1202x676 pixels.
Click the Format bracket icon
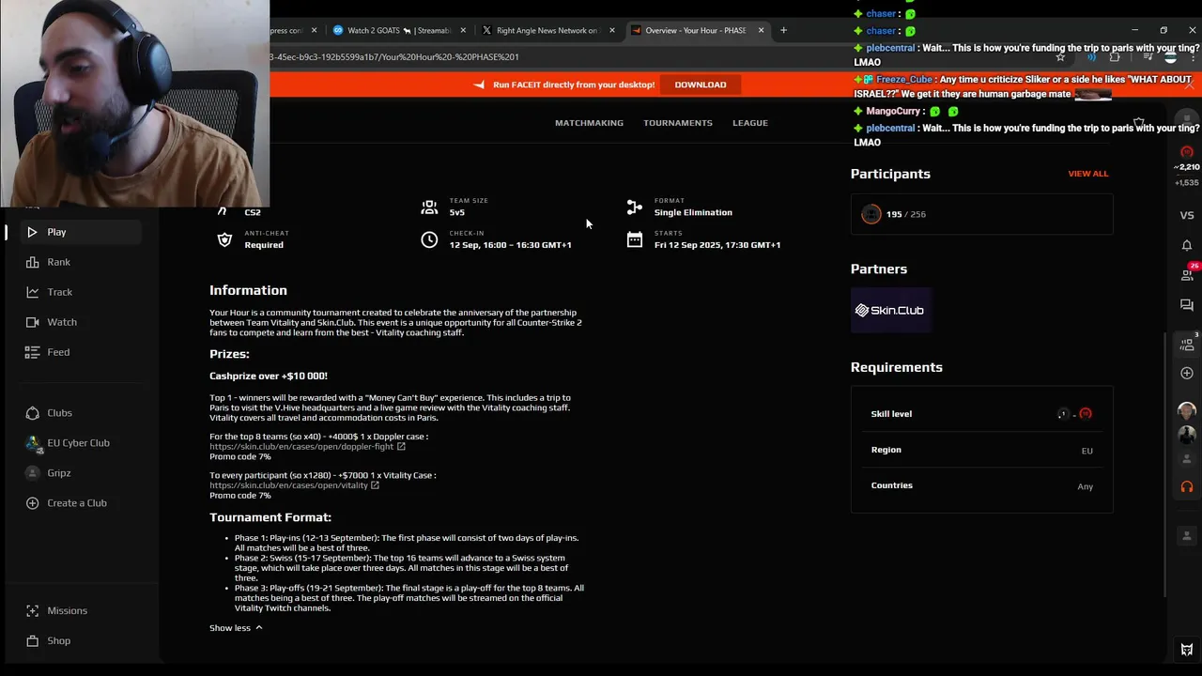pos(635,207)
